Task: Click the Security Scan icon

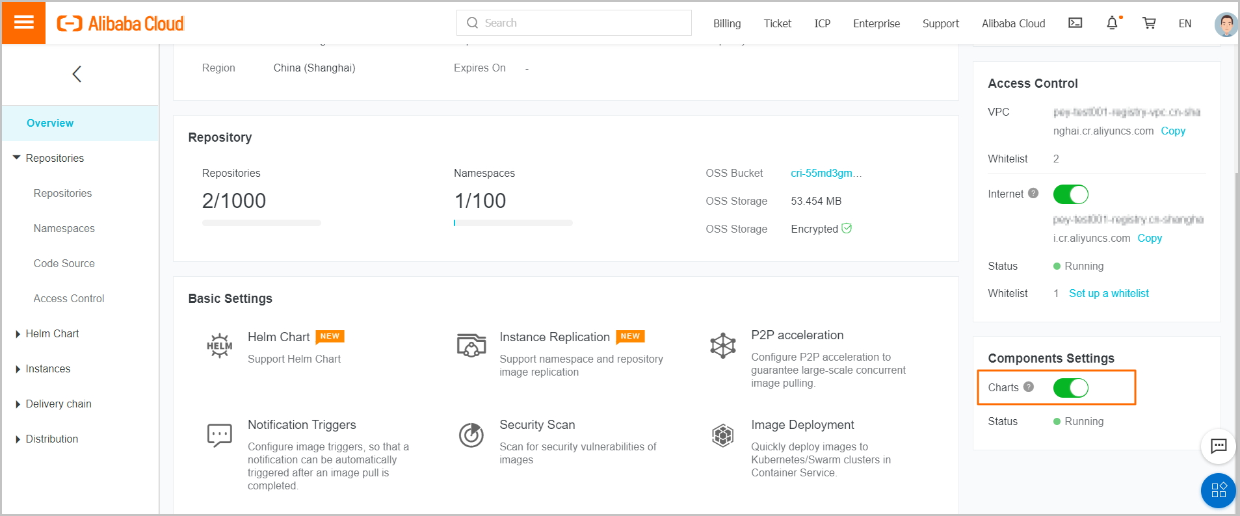Action: [x=471, y=435]
